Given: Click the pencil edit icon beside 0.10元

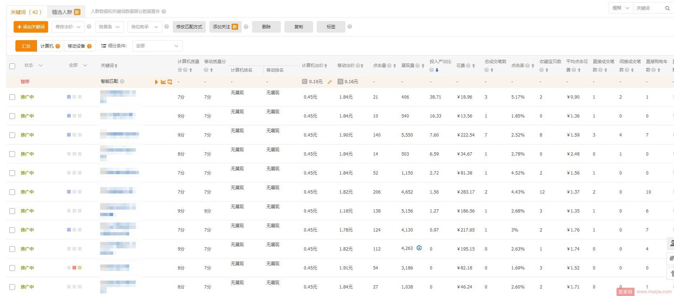Looking at the screenshot, I should [330, 82].
